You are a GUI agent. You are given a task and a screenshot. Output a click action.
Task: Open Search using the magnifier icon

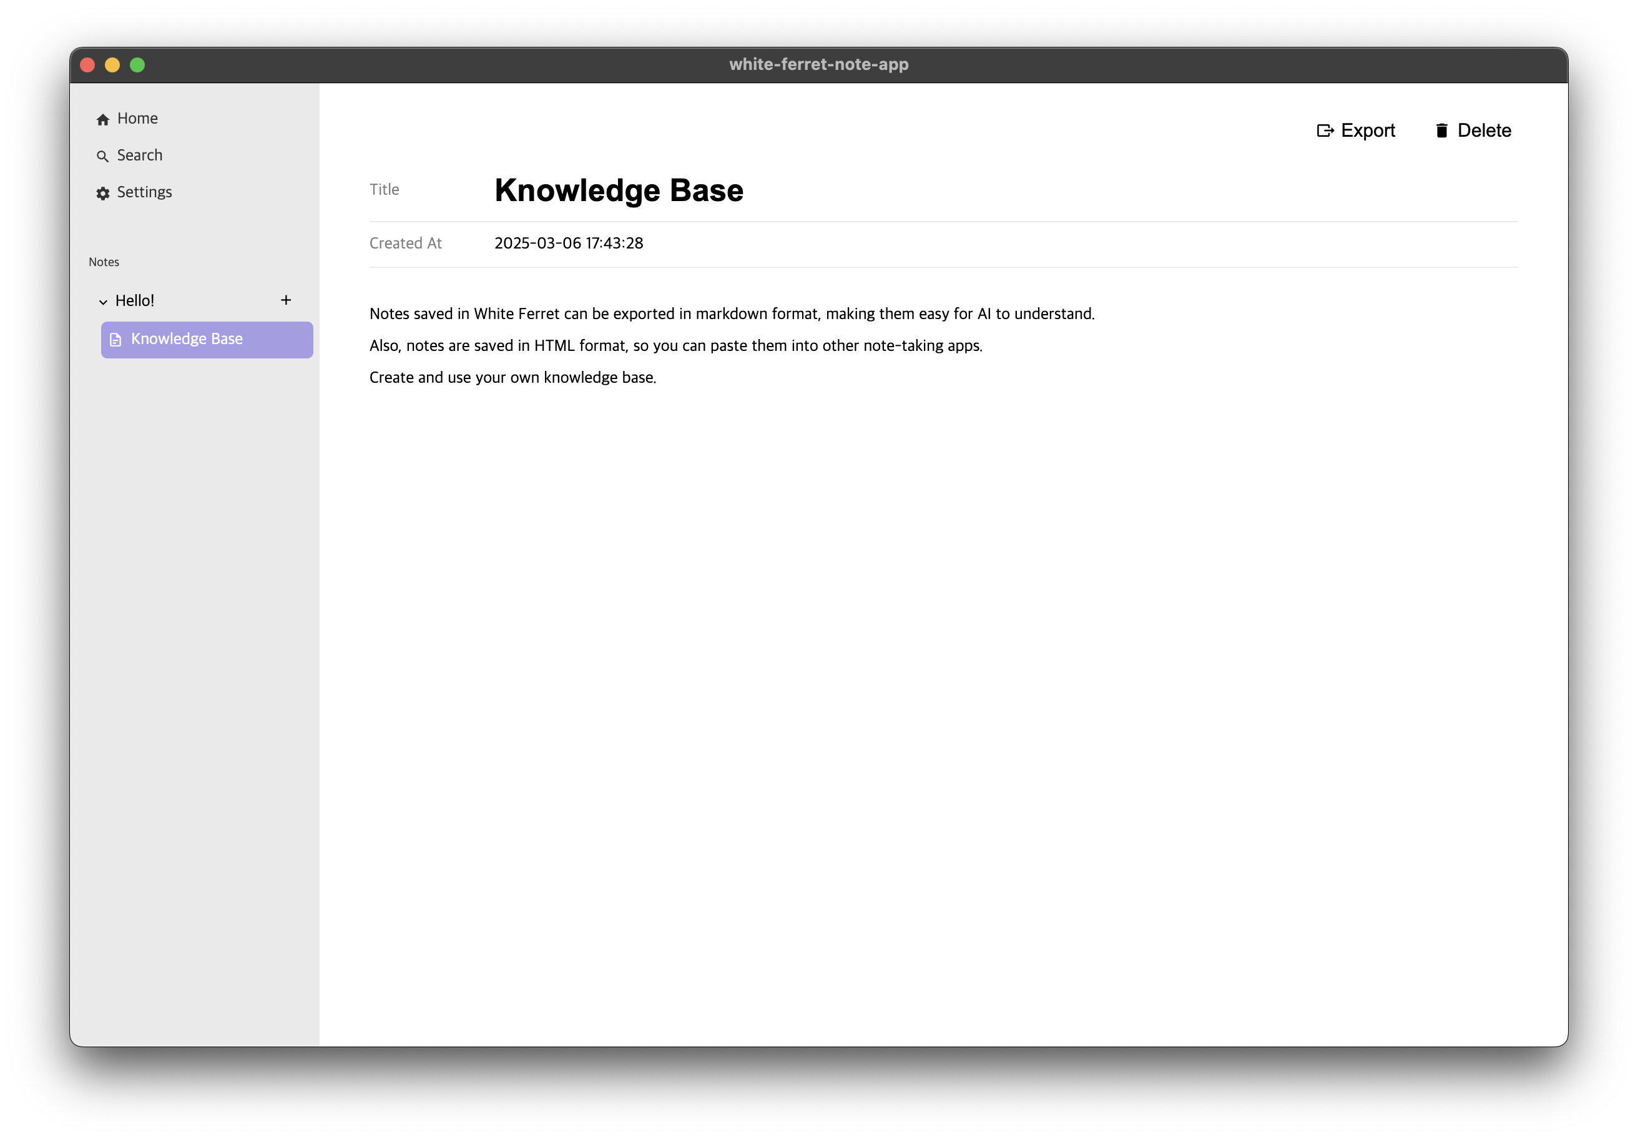(x=103, y=155)
